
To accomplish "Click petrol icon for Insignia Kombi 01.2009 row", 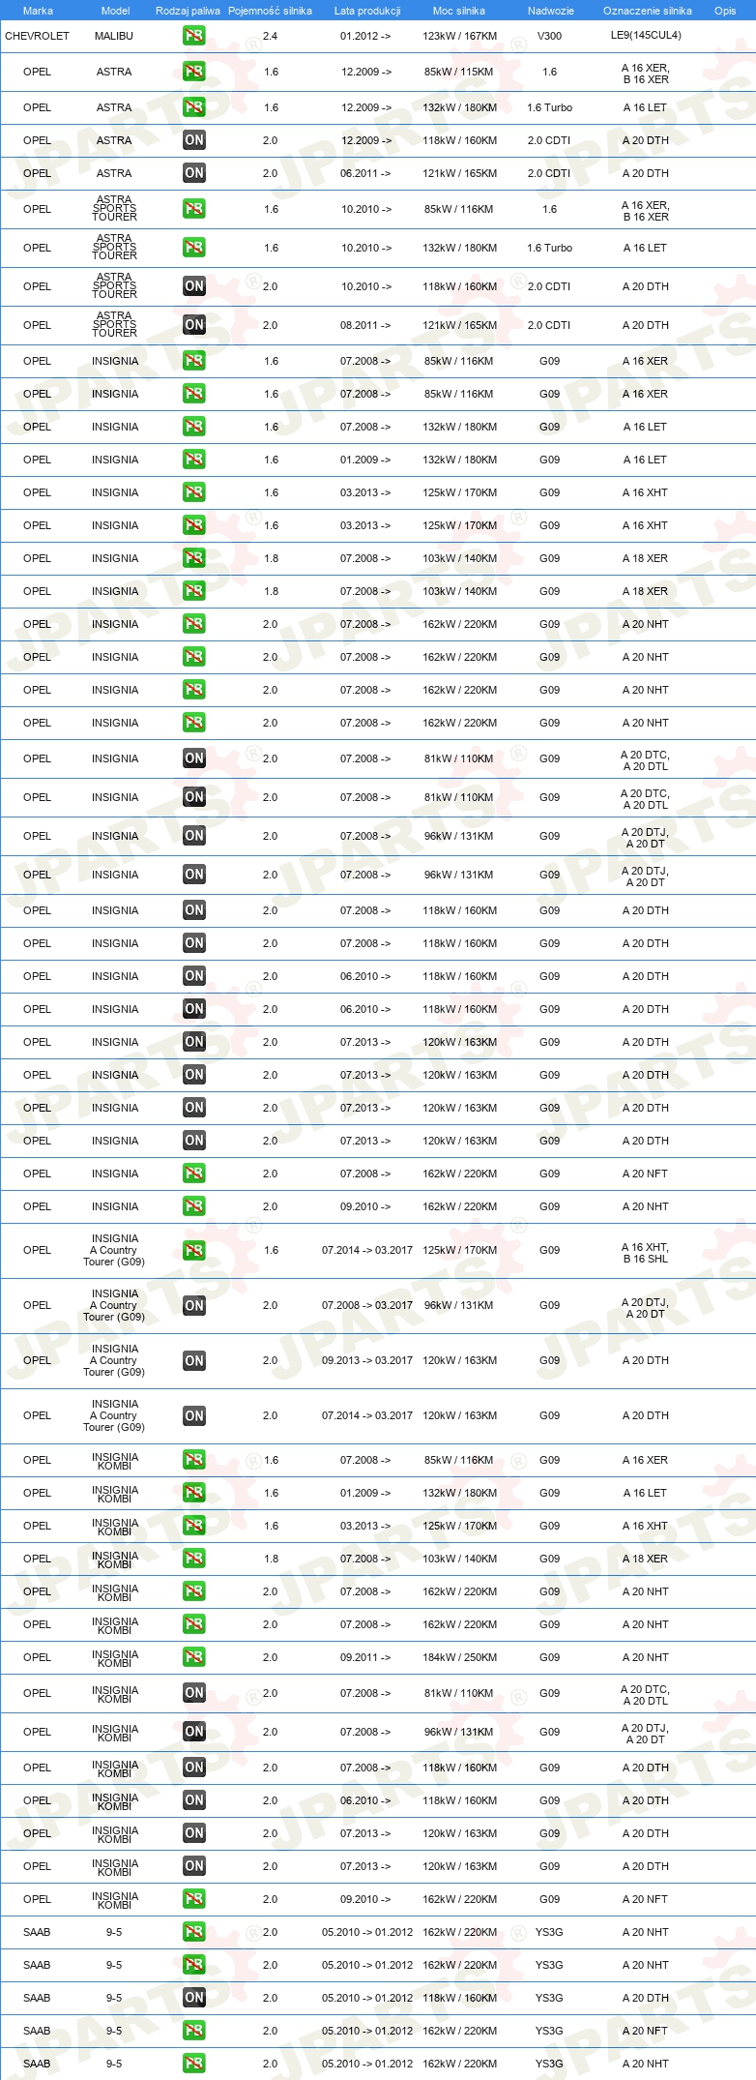I will click(x=193, y=1493).
